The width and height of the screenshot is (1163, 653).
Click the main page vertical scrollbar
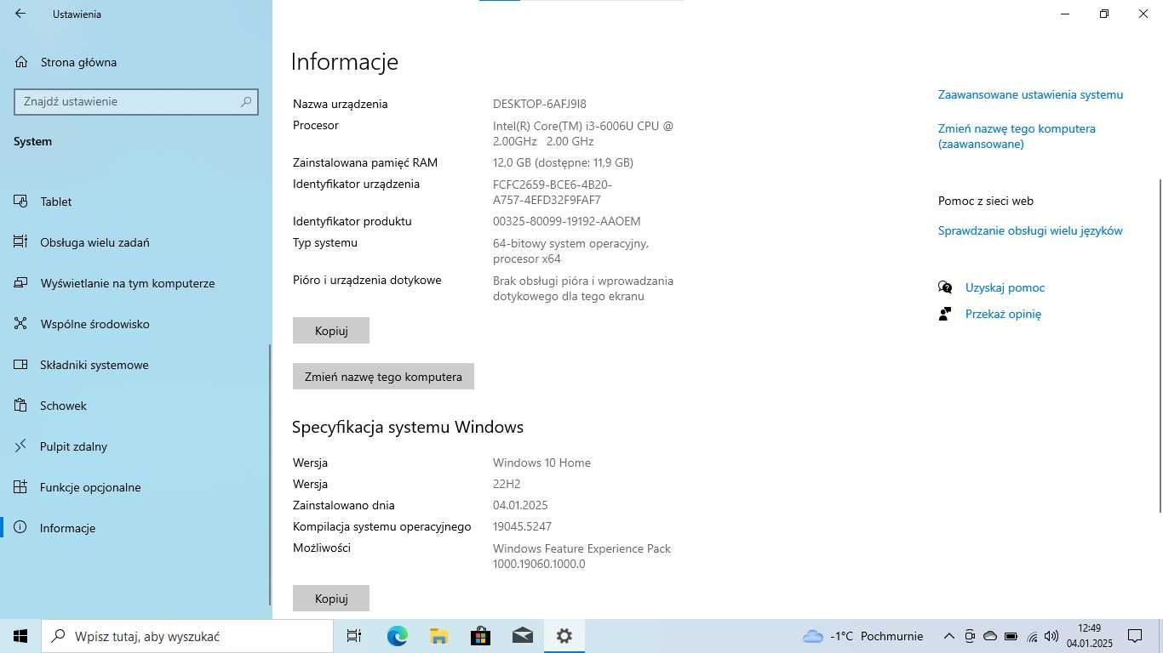[1160, 345]
